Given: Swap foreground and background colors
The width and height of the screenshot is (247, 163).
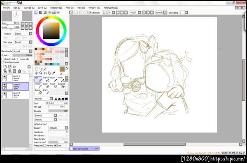Looking at the screenshot, I should coord(67,68).
